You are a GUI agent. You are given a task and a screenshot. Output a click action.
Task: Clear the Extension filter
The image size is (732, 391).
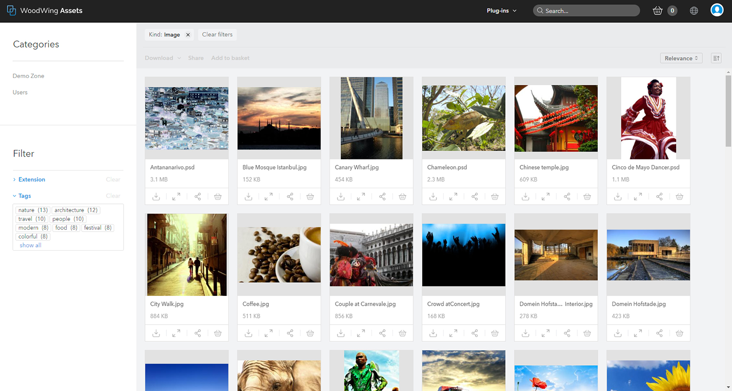point(113,179)
